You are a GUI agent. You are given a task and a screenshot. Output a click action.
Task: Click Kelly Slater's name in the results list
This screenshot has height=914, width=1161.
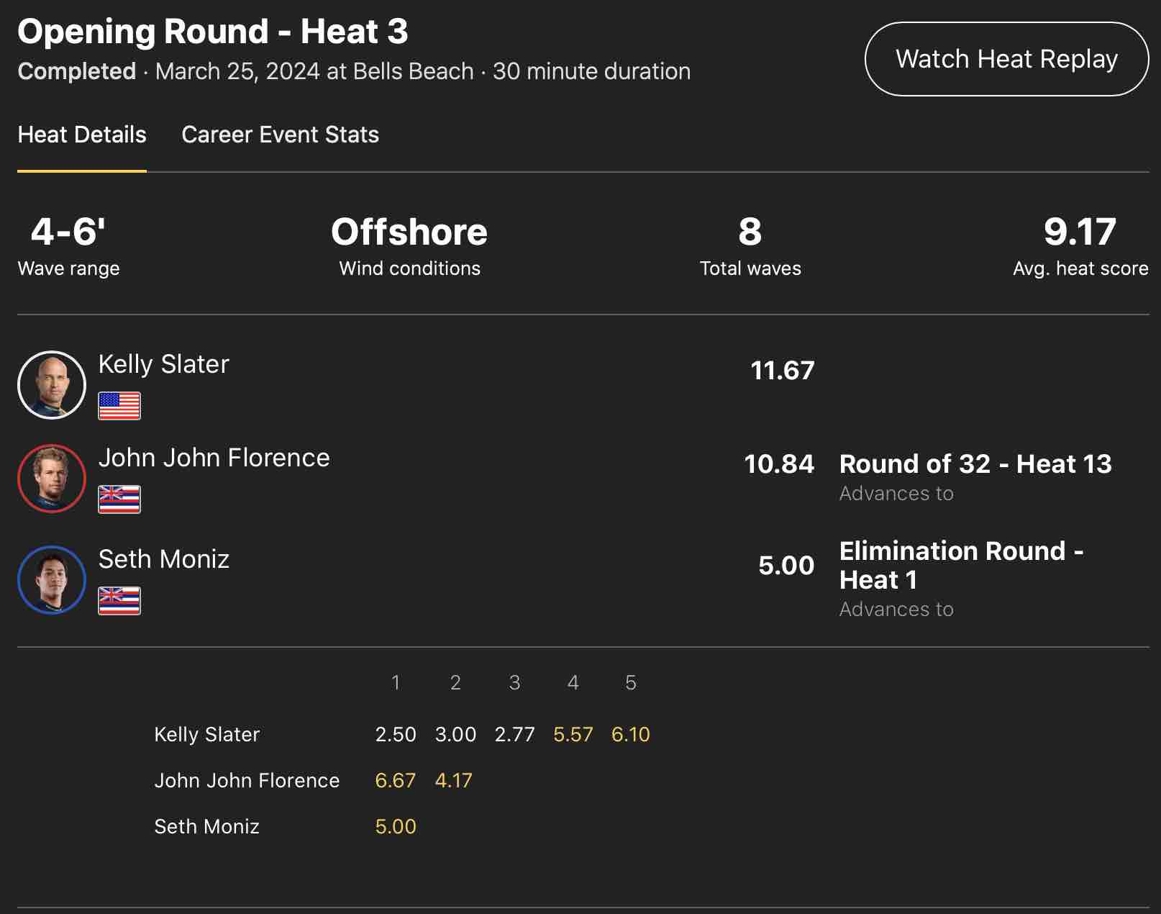164,364
